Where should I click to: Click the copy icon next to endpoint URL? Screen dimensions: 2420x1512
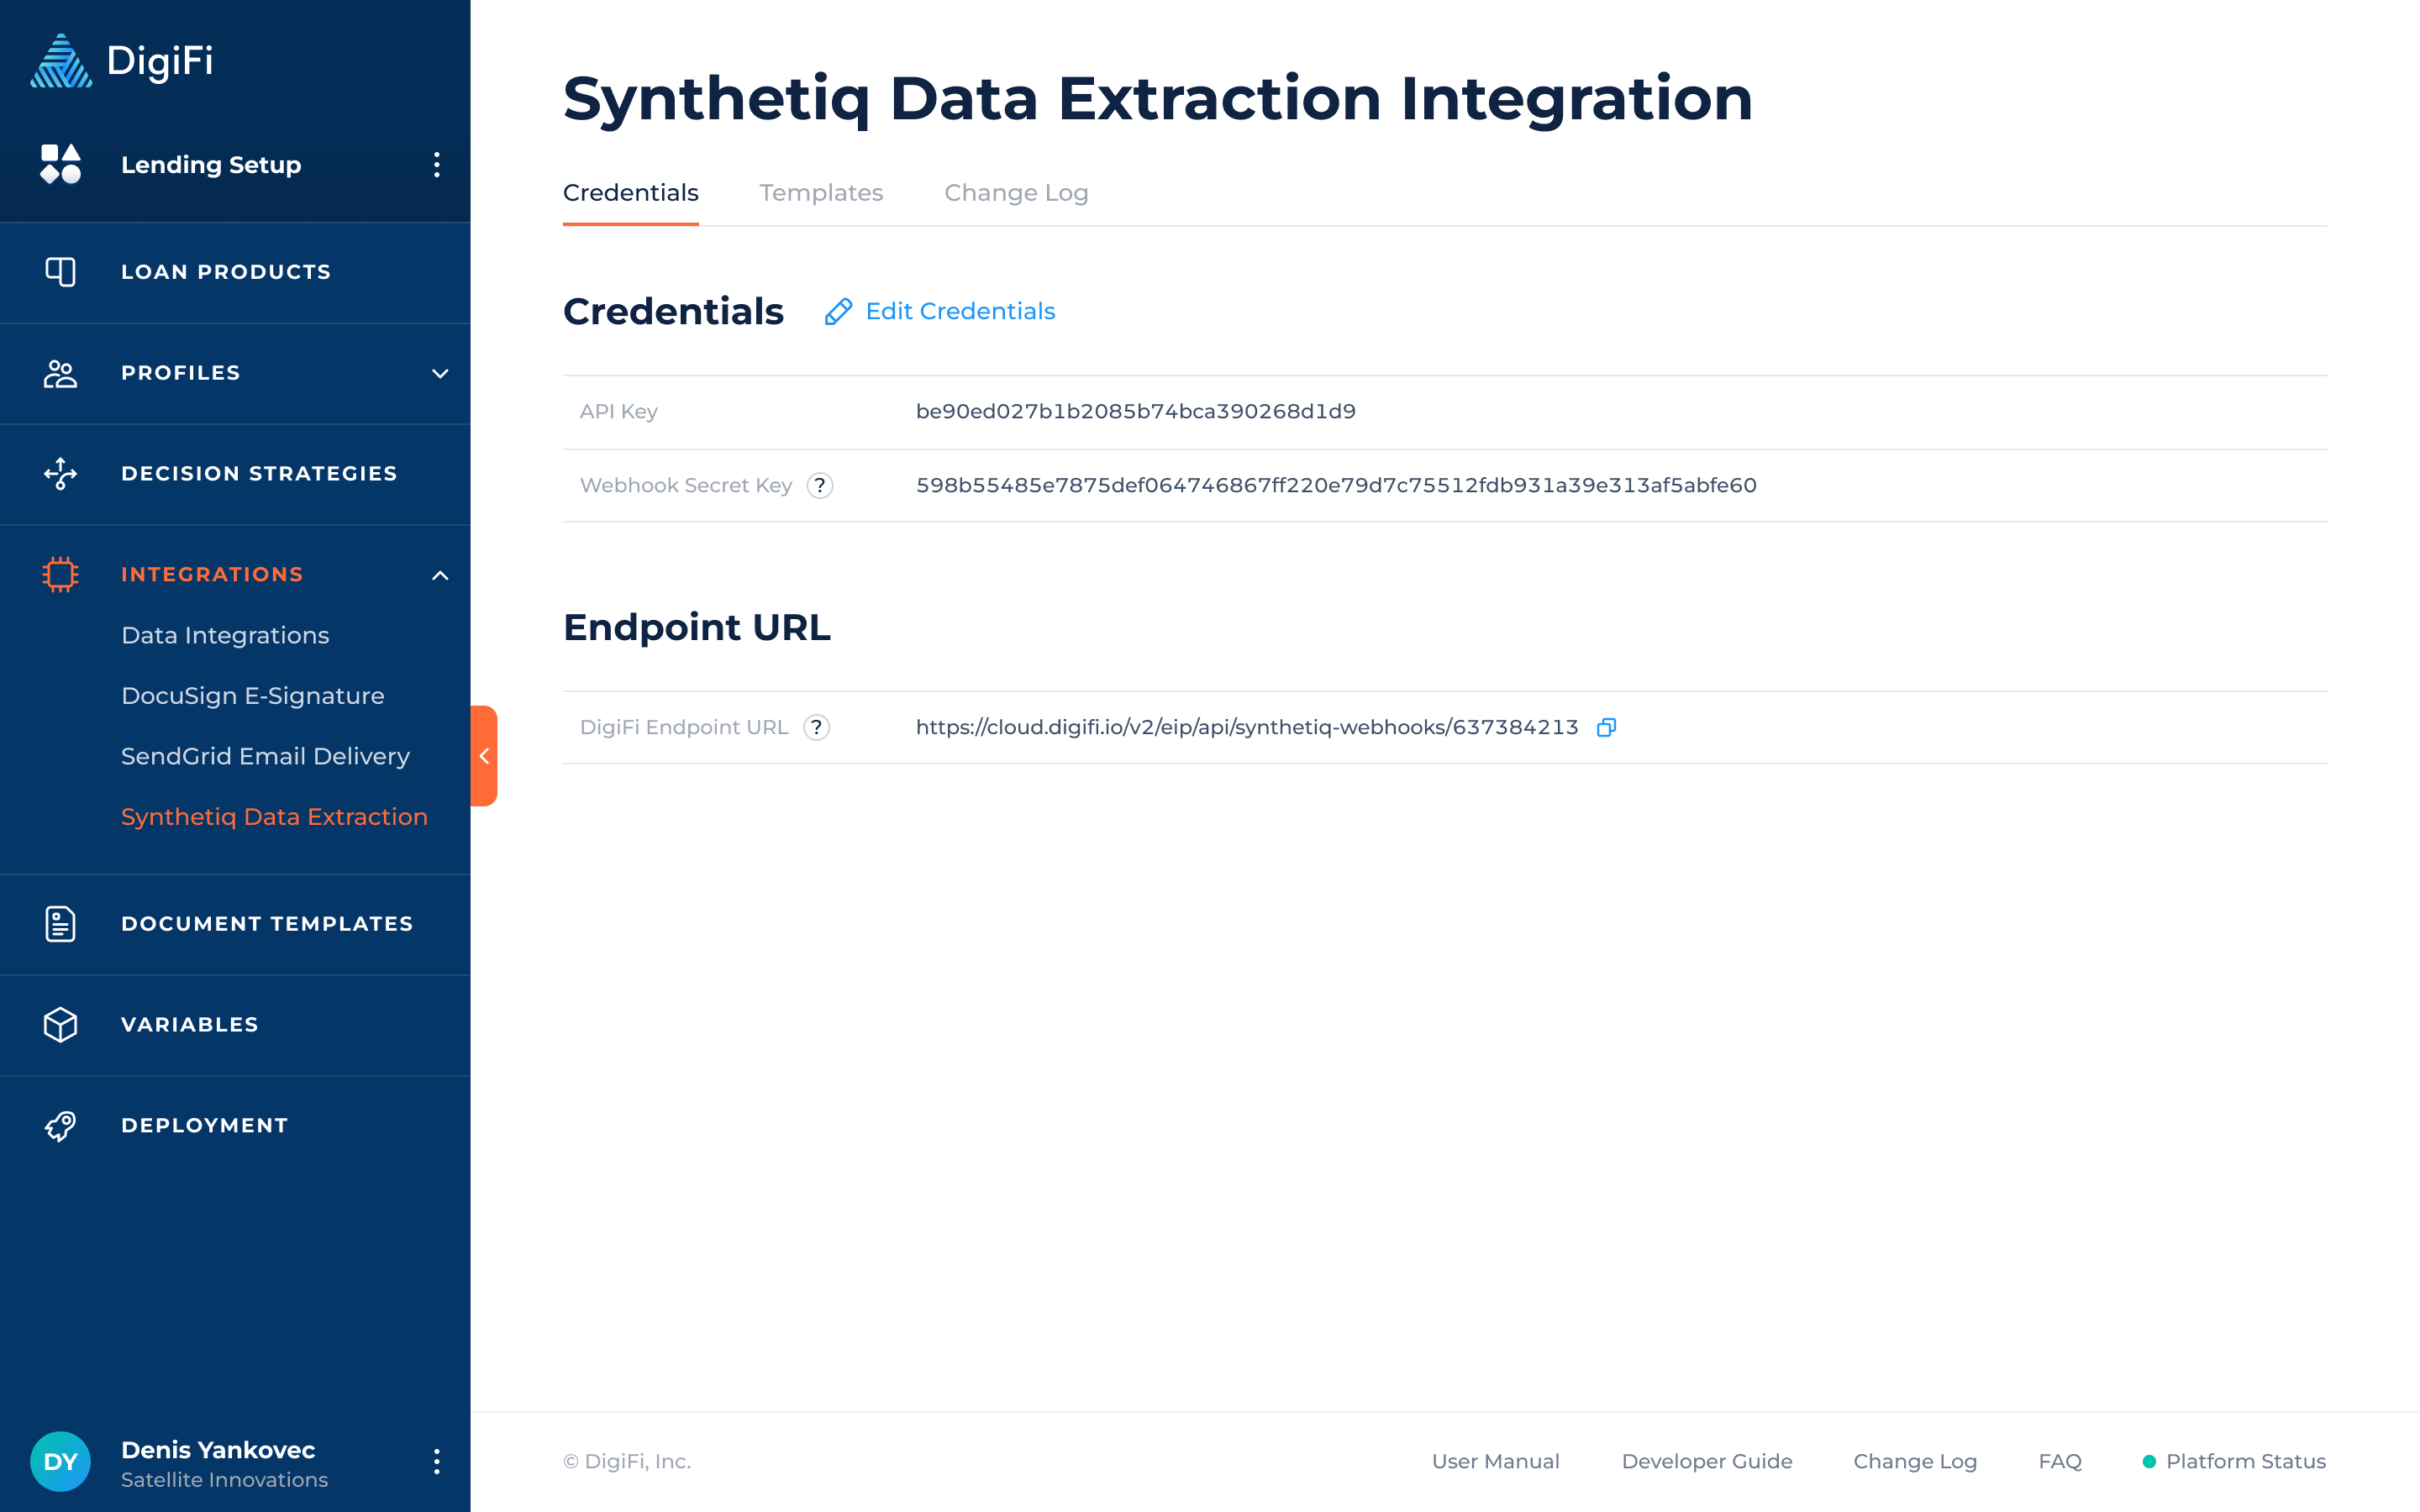pos(1606,727)
